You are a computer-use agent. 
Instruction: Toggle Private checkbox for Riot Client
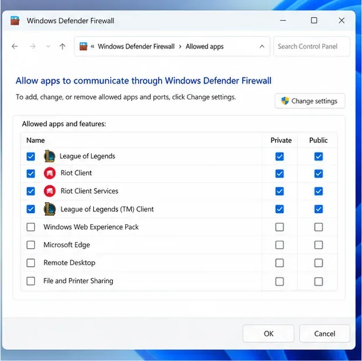tap(279, 174)
